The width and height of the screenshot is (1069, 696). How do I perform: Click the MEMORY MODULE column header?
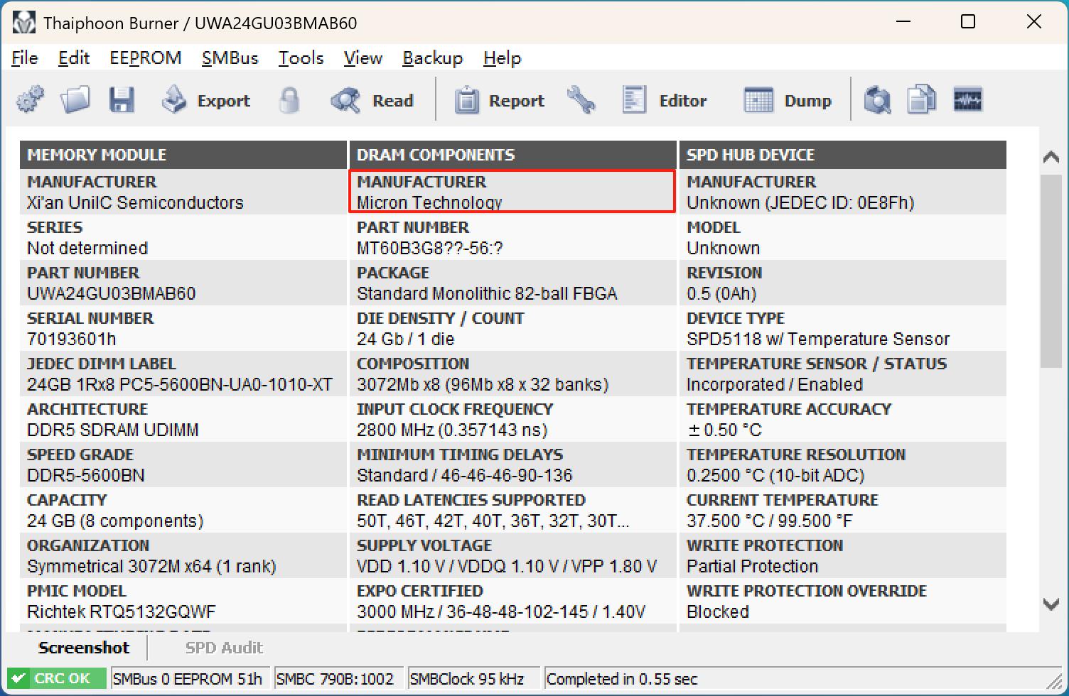click(x=183, y=155)
